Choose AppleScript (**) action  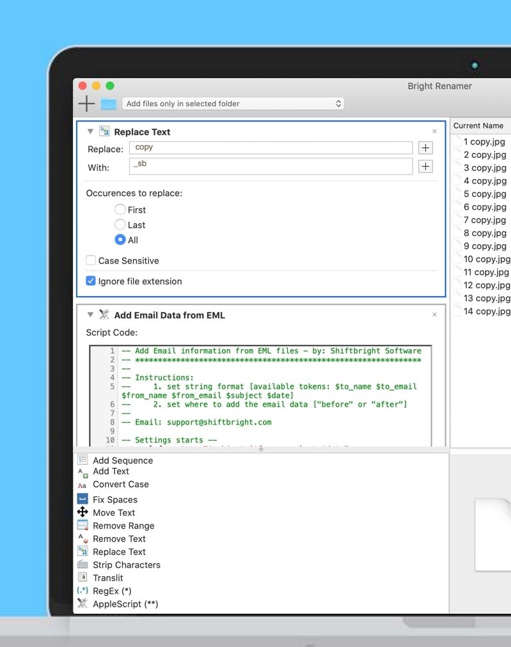(x=125, y=604)
